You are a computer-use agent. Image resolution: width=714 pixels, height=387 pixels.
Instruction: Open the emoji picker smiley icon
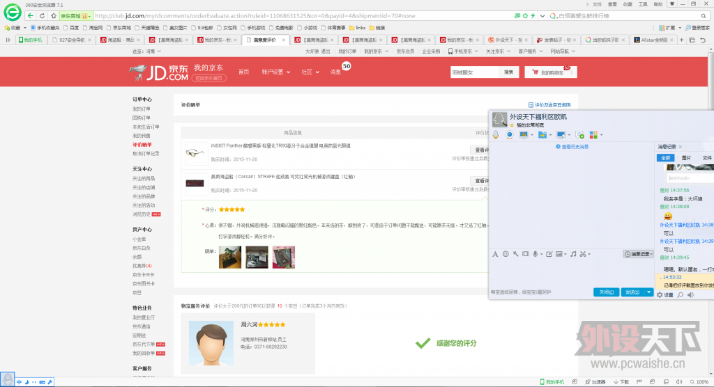pos(506,254)
